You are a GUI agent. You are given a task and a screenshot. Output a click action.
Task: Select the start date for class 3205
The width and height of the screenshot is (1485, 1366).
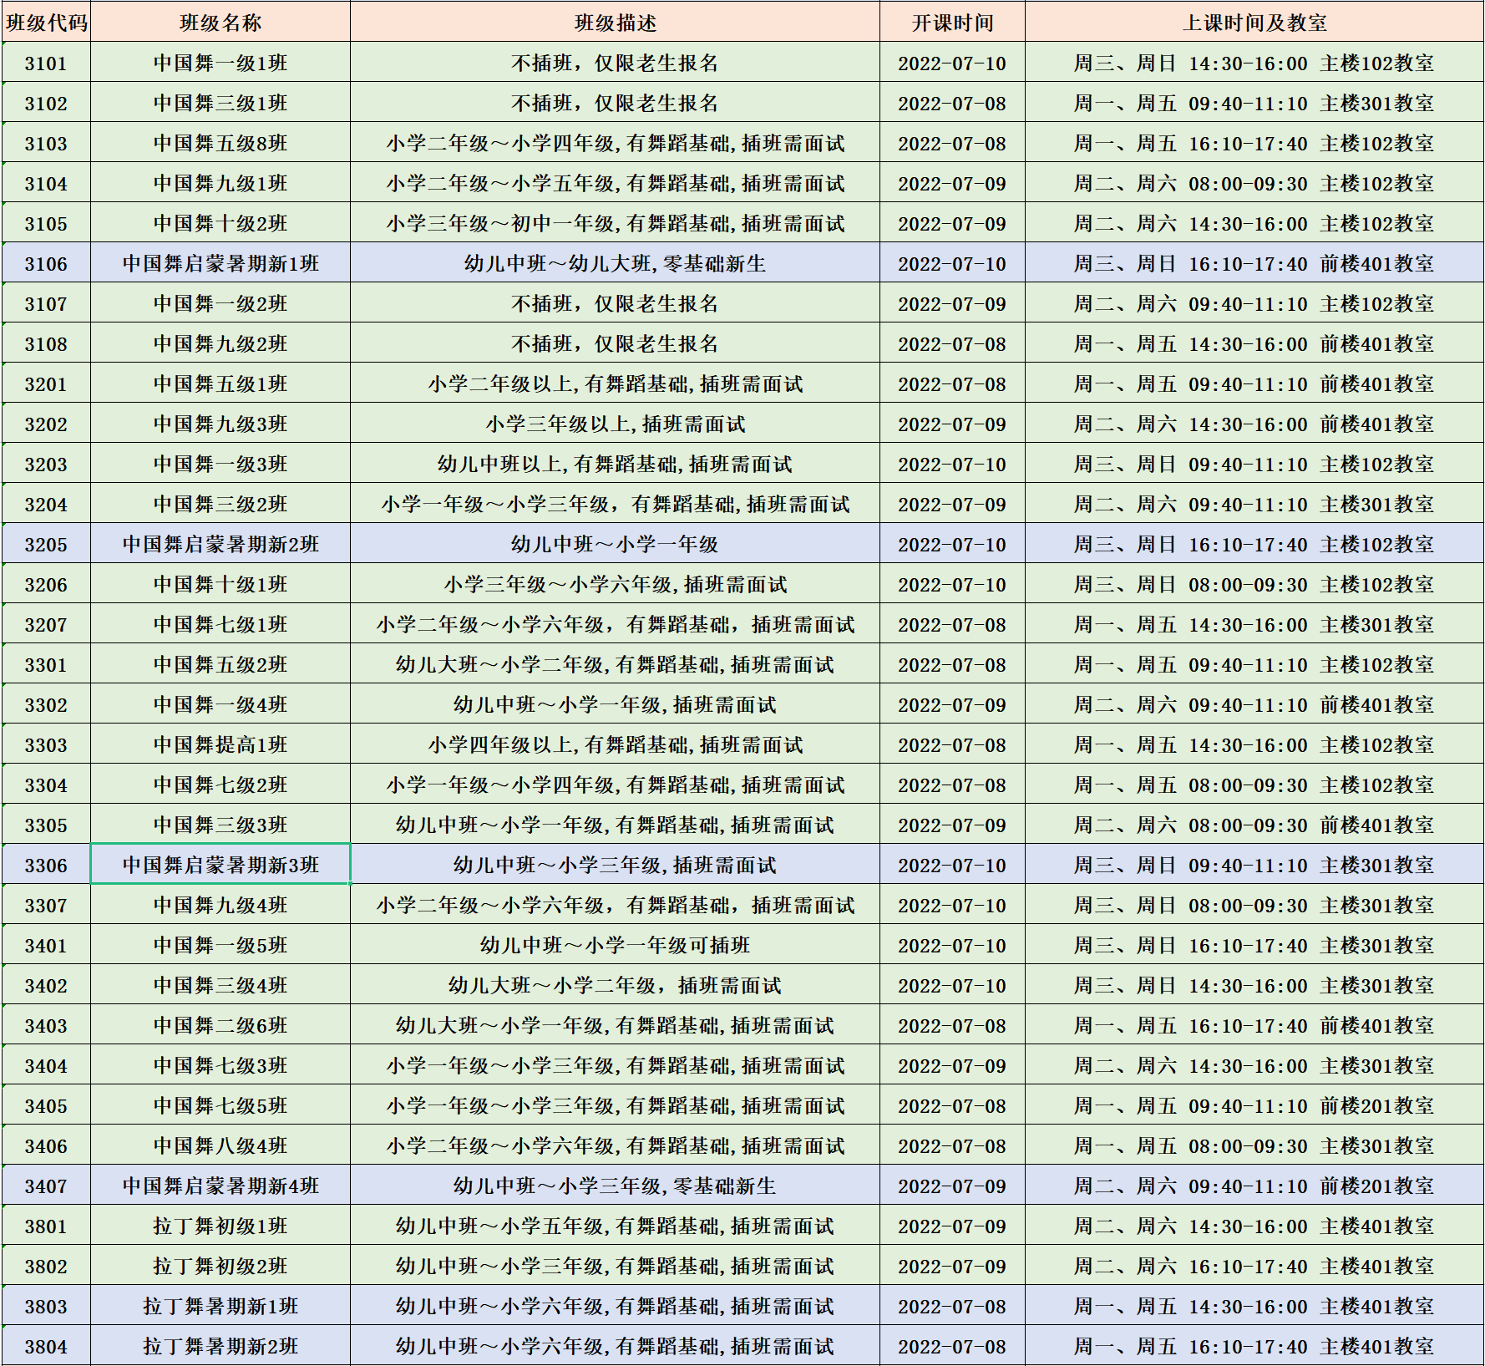coord(952,545)
